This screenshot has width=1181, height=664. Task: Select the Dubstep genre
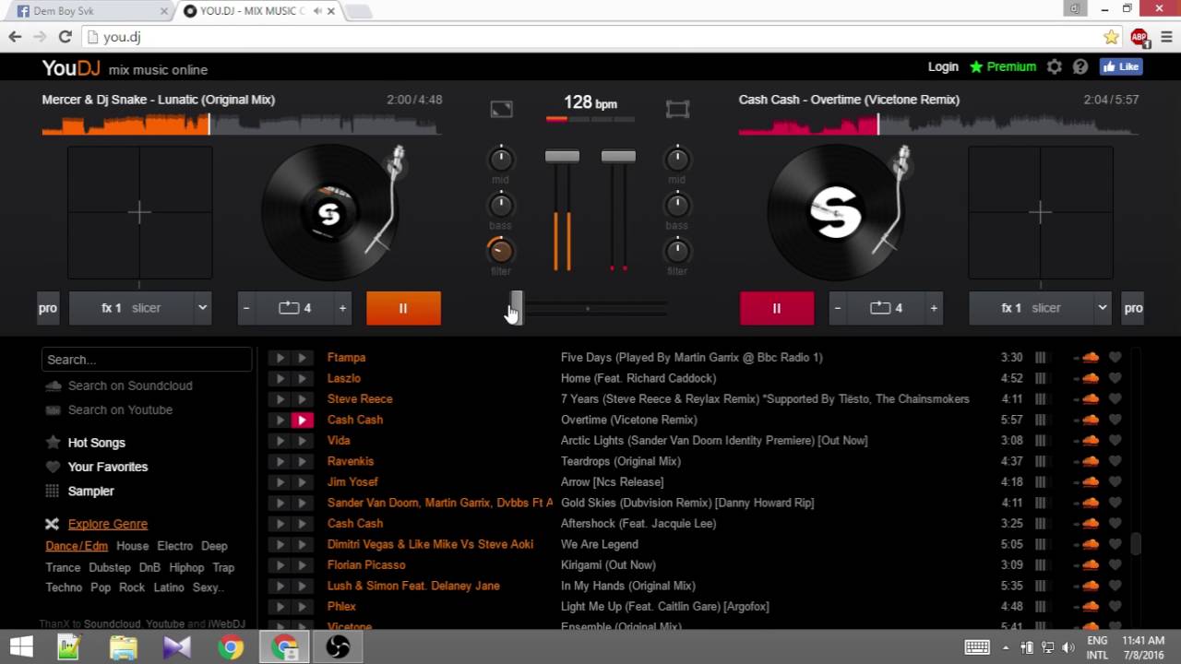click(x=110, y=567)
